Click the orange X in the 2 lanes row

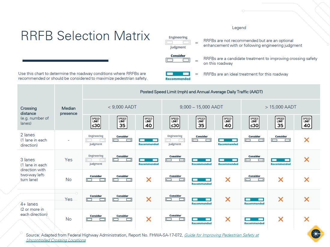pos(306,140)
